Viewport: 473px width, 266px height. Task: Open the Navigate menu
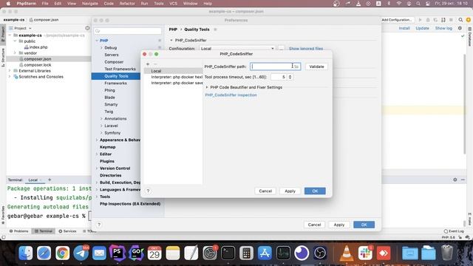click(x=90, y=4)
